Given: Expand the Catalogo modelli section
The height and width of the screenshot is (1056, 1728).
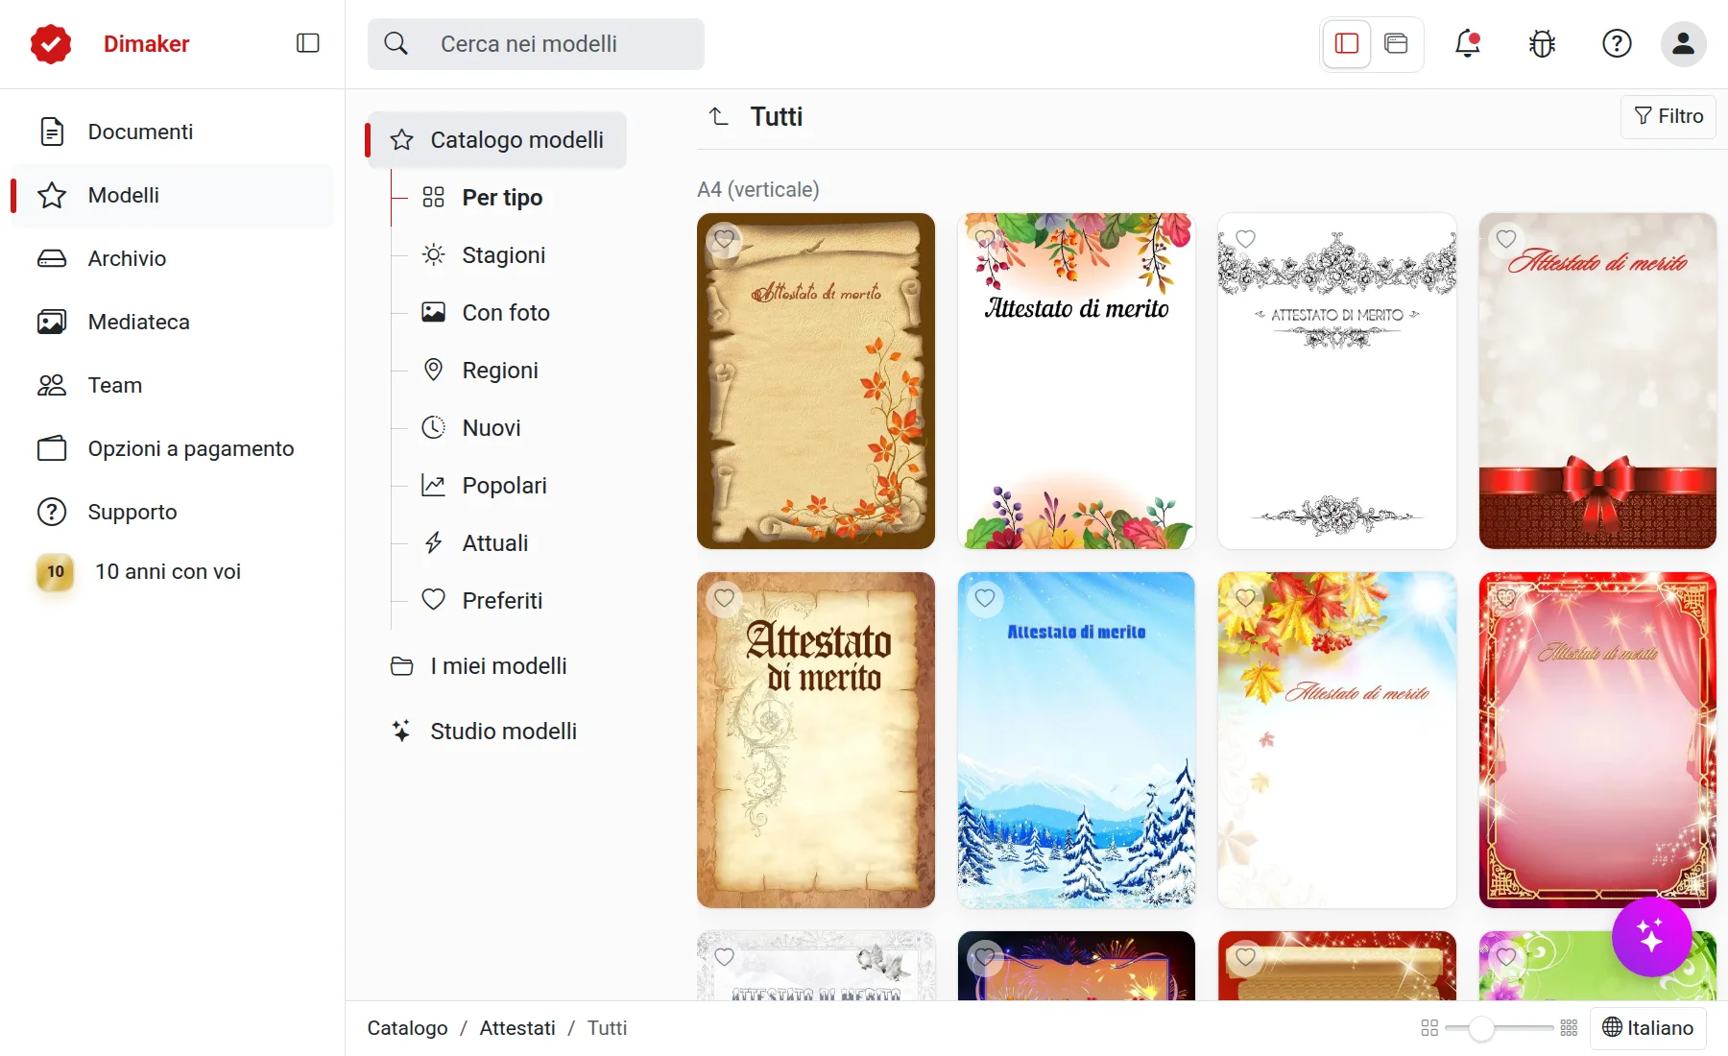Looking at the screenshot, I should pos(497,140).
